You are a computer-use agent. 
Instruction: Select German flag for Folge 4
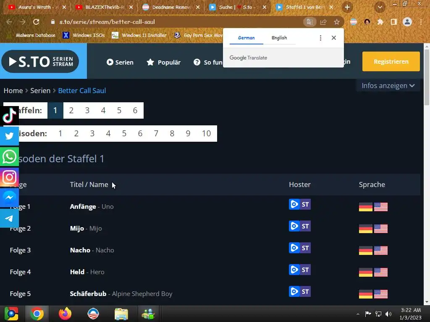pyautogui.click(x=366, y=272)
